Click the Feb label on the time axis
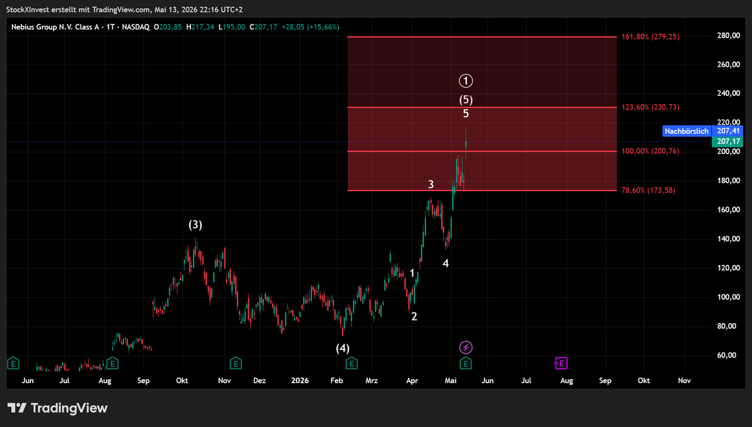Image resolution: width=752 pixels, height=427 pixels. click(337, 380)
